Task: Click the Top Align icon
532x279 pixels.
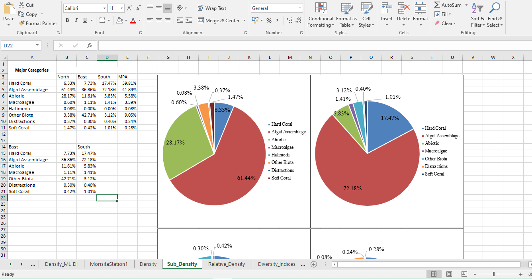Action: coord(150,8)
